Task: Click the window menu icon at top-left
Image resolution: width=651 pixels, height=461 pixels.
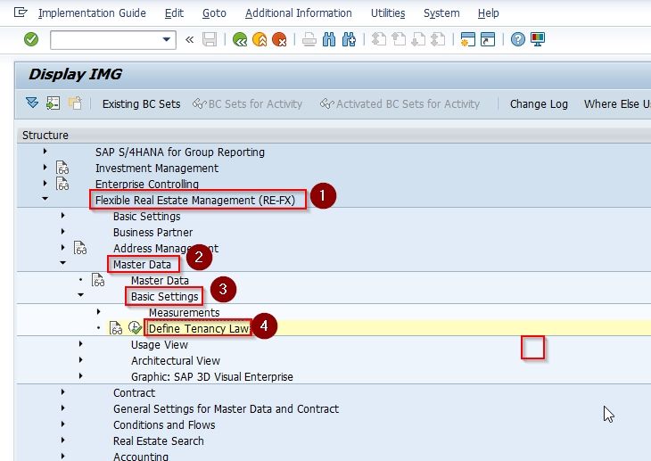Action: (x=21, y=12)
